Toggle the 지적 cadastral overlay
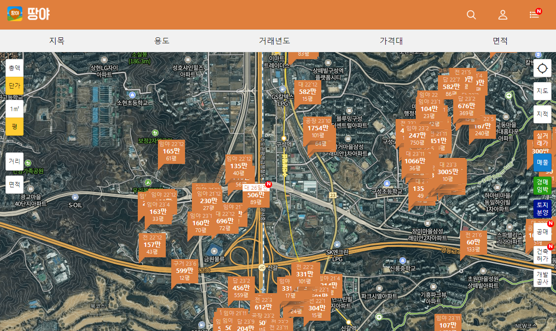Image resolution: width=556 pixels, height=331 pixels. click(x=542, y=114)
